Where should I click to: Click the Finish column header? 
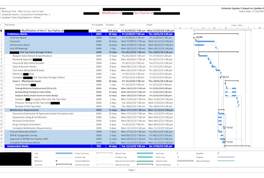pos(149,25)
